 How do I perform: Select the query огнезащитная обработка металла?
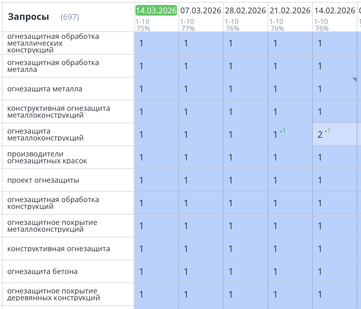pyautogui.click(x=53, y=66)
